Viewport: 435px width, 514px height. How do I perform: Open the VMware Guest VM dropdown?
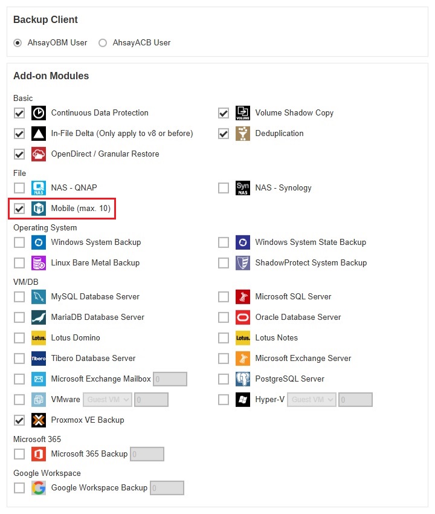coord(108,400)
